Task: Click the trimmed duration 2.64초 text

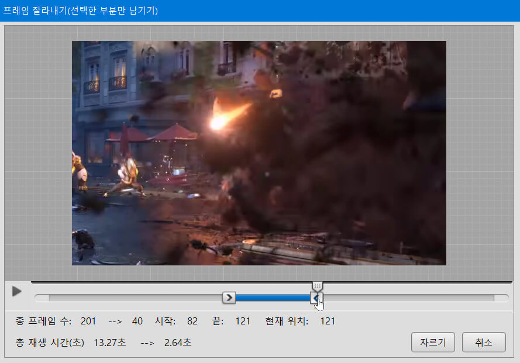Action: pyautogui.click(x=178, y=343)
